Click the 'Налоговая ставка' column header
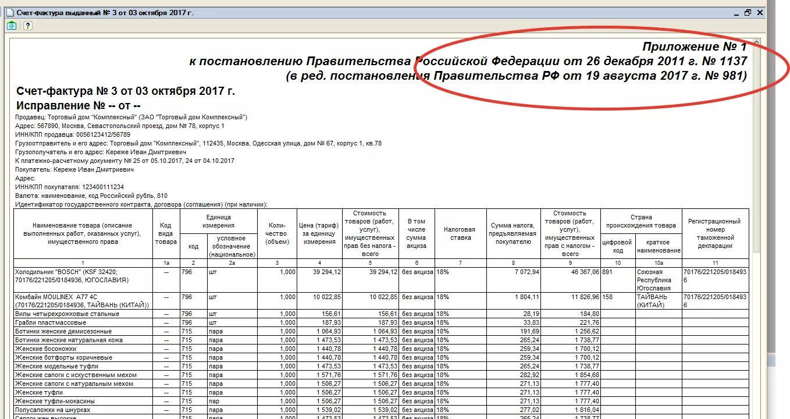Viewport: 790px width, 419px height. pyautogui.click(x=459, y=233)
